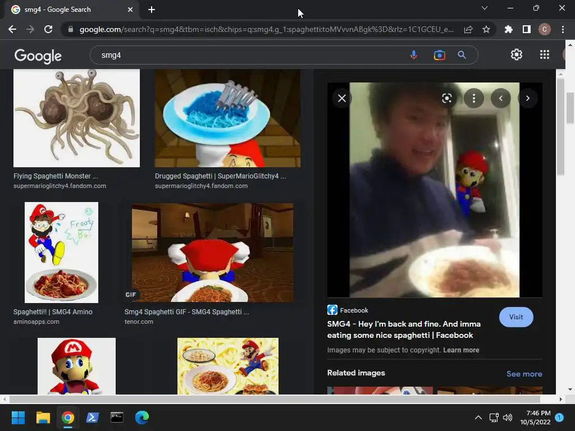
Task: Open the SMG4 Facebook post title link
Action: pos(404,329)
